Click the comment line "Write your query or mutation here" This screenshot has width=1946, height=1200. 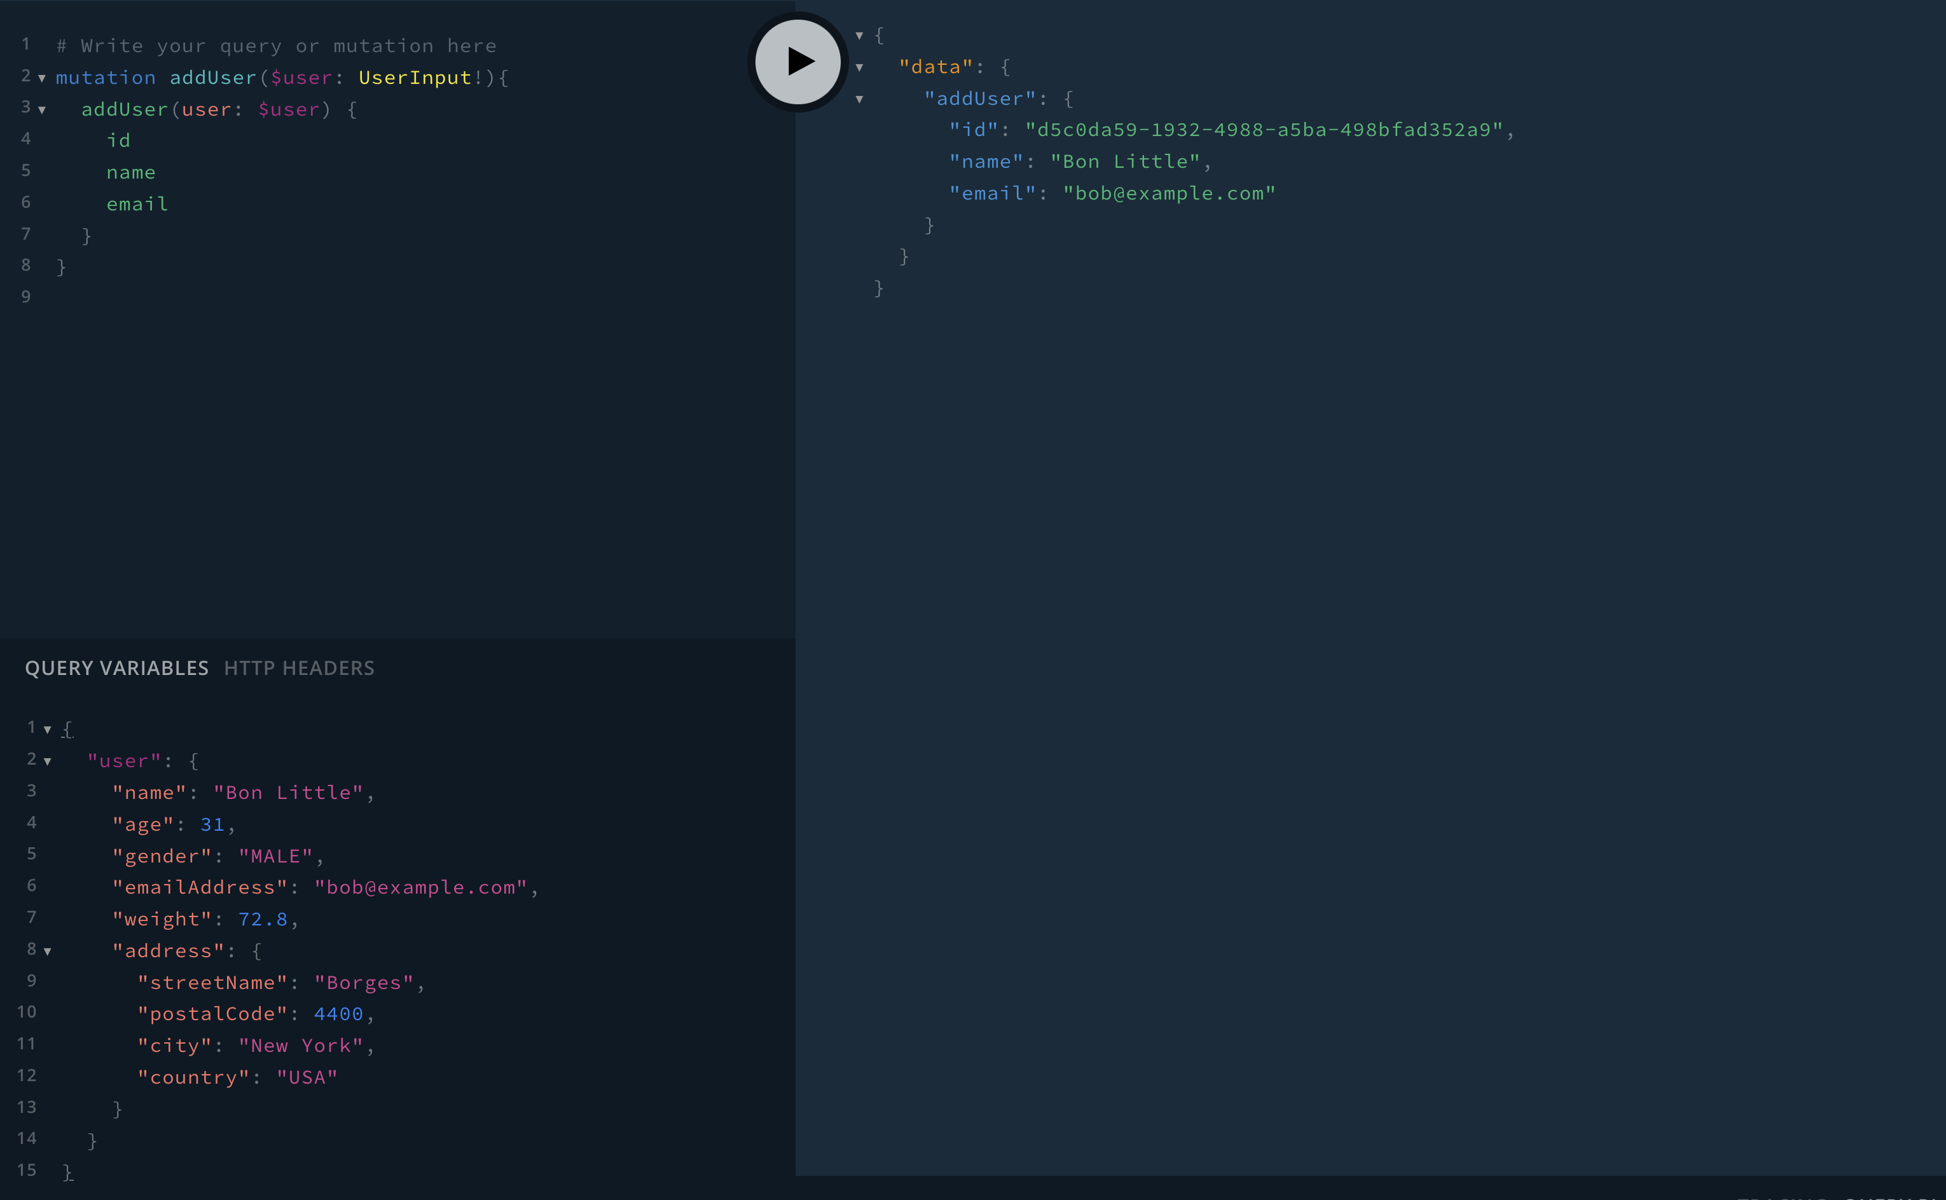tap(276, 46)
